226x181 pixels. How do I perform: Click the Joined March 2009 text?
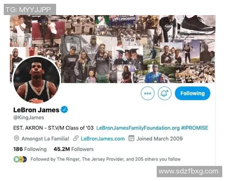160,139
